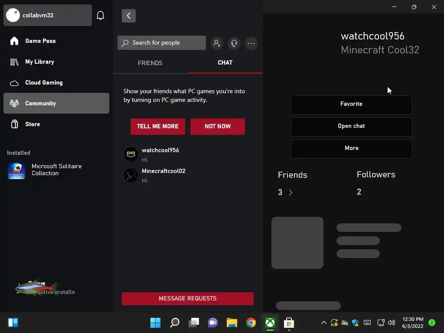The image size is (444, 333).
Task: Open Task View on taskbar
Action: [194, 323]
